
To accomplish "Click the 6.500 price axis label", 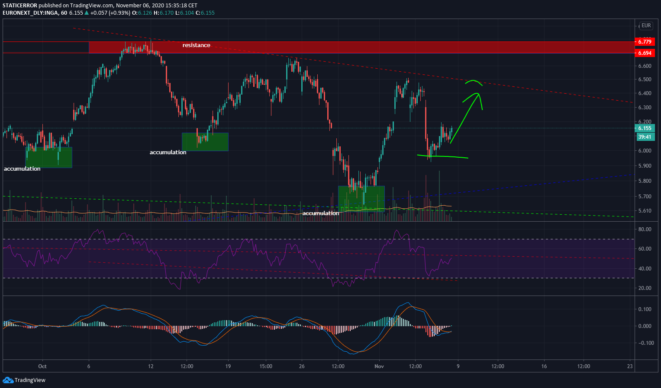I will 645,80.
